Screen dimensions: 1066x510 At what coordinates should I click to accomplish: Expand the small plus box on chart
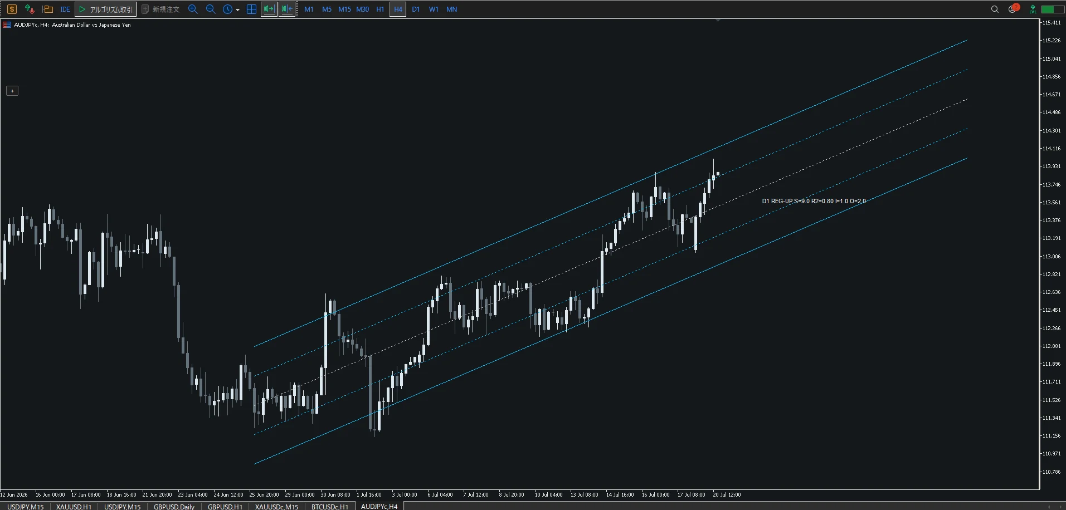tap(12, 91)
